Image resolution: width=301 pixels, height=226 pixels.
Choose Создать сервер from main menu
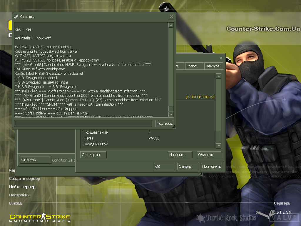[25, 179]
